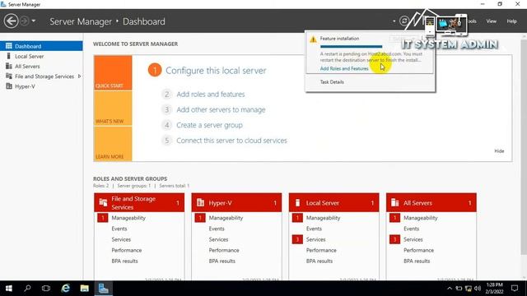
Task: Select Dashboard in the sidebar
Action: [x=41, y=46]
